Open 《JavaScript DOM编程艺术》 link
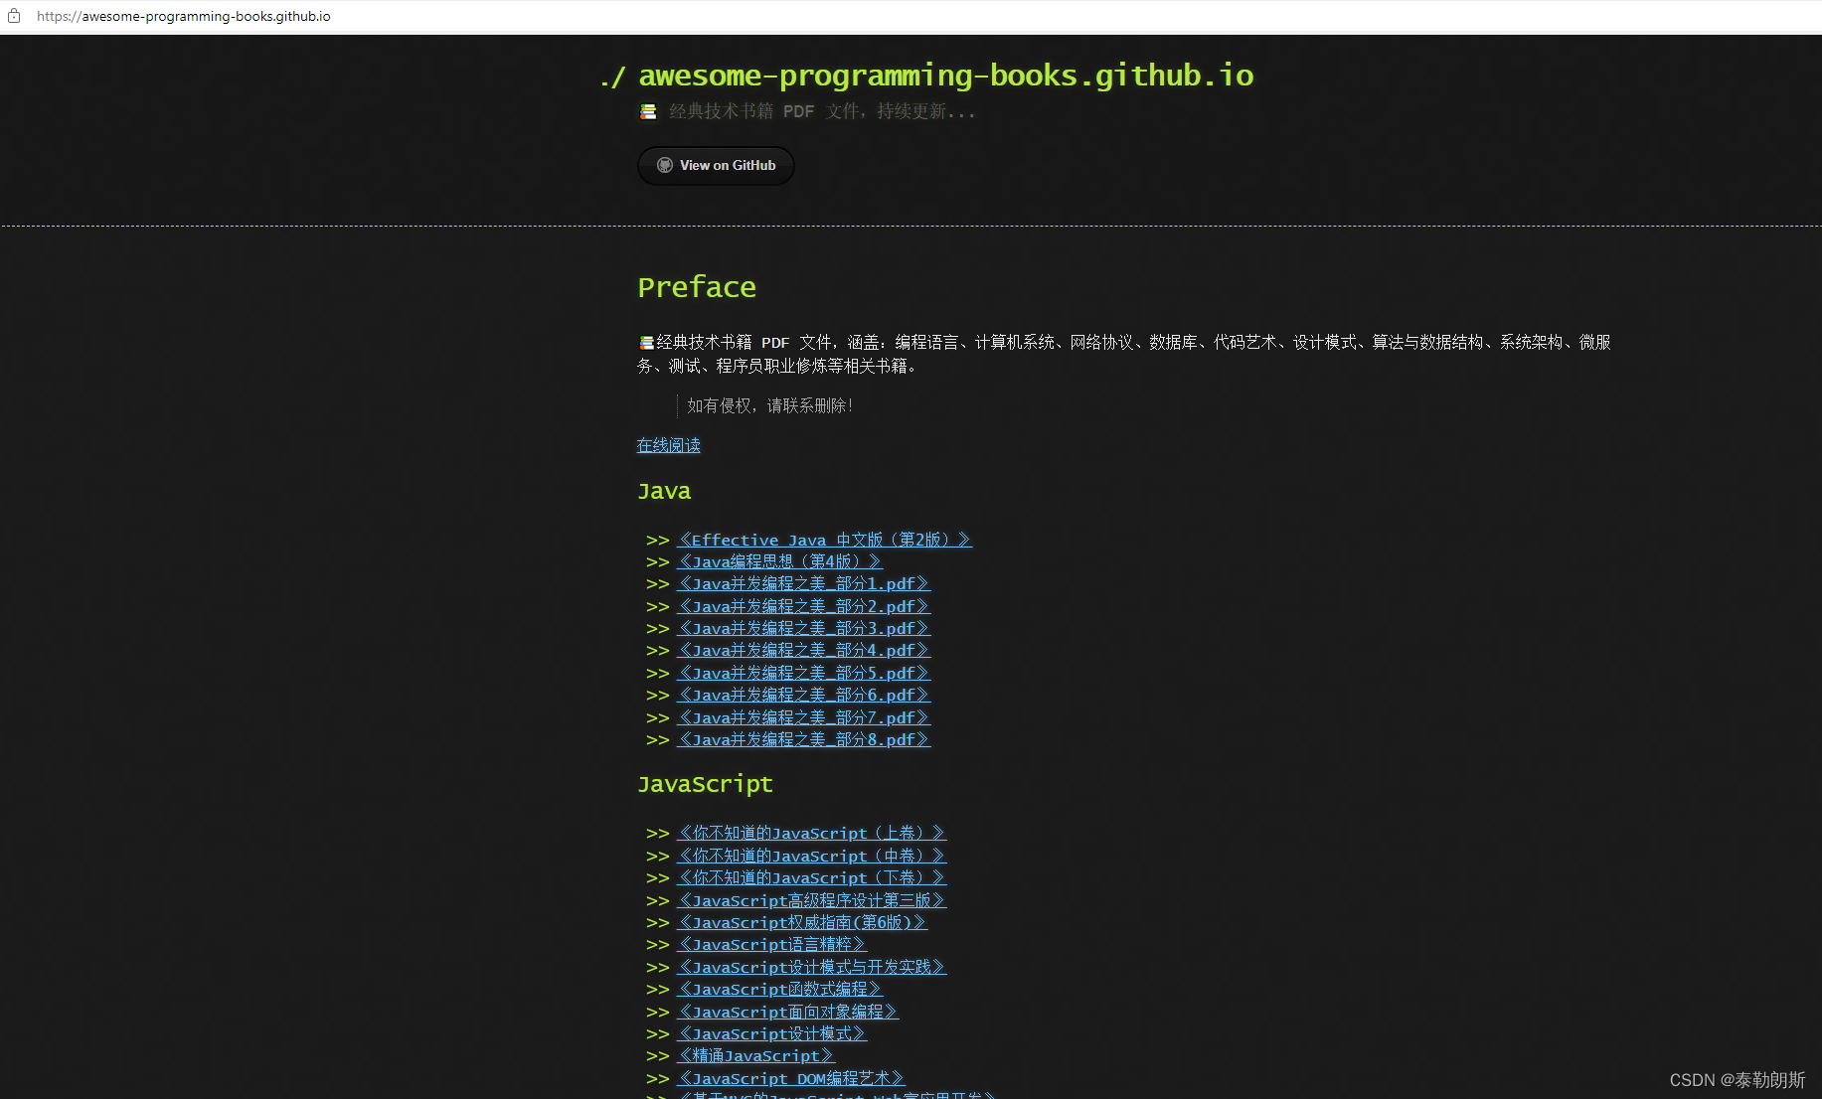Image resolution: width=1822 pixels, height=1099 pixels. 791,1078
